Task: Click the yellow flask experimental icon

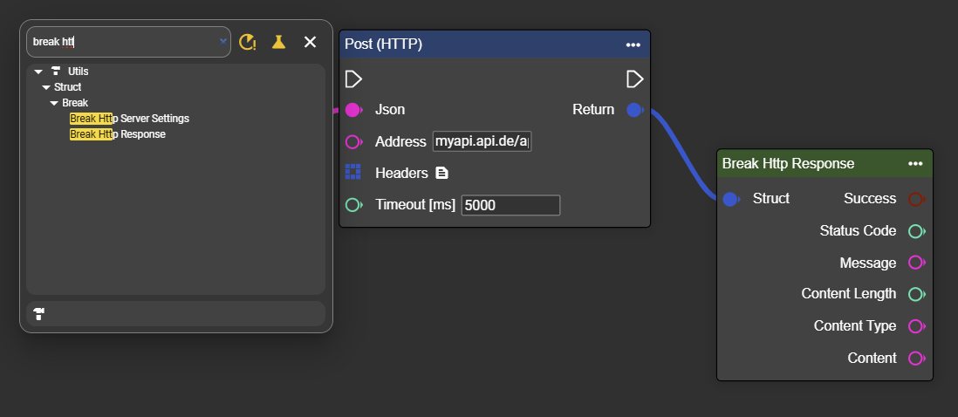Action: point(278,42)
